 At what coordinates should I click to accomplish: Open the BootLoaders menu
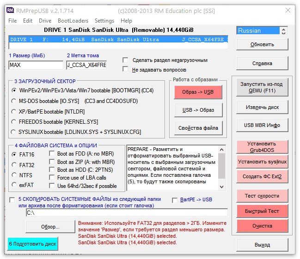(73, 21)
